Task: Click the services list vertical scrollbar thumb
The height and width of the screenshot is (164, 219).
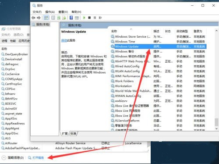Action: tap(216, 122)
